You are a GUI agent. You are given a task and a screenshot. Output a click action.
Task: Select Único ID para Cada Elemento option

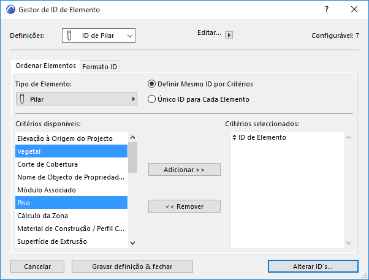pos(152,99)
